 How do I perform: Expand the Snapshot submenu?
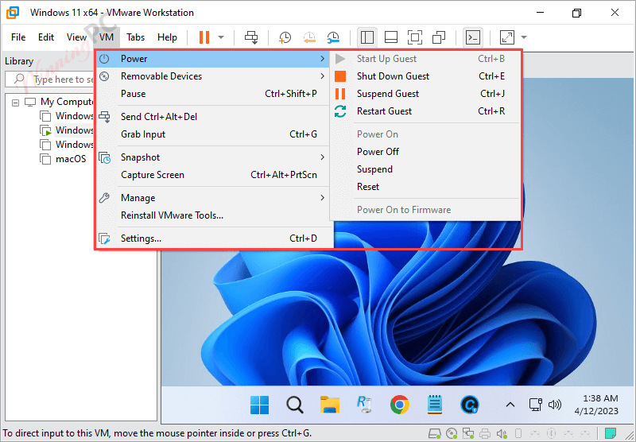[212, 157]
